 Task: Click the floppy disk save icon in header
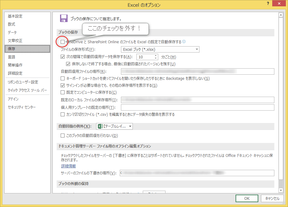point(64,18)
